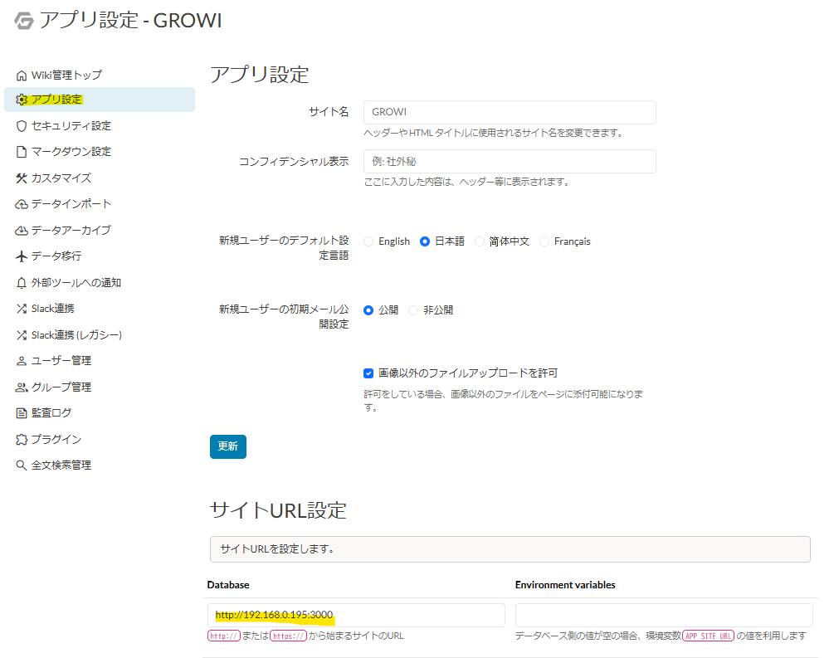Click the bell icon beside 外部ツールへの通知
This screenshot has width=834, height=658.
pos(22,283)
